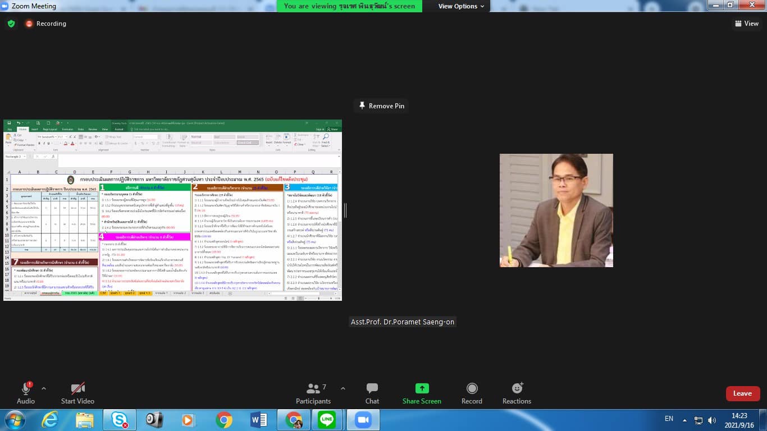Open the Reactions menu
767x431 pixels.
pos(517,389)
